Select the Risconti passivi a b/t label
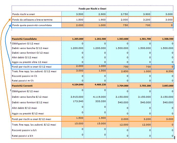 click(x=24, y=130)
